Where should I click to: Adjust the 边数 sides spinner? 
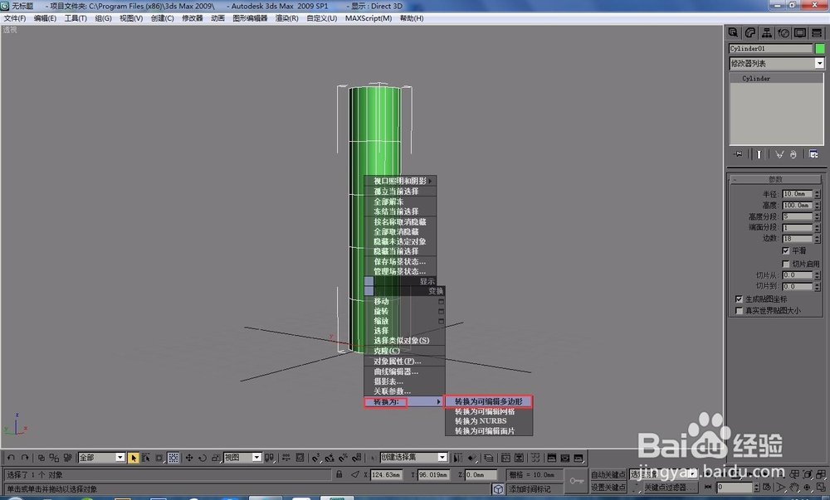[818, 238]
